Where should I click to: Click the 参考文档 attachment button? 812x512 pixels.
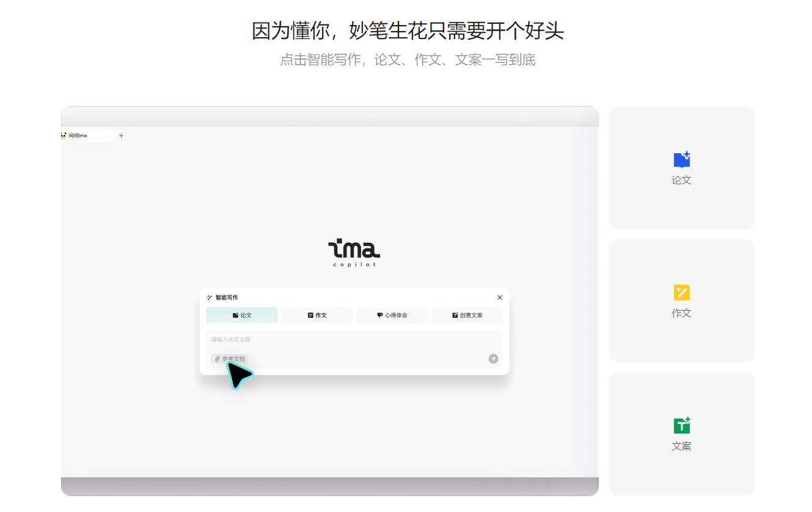(x=230, y=359)
